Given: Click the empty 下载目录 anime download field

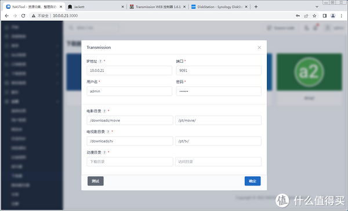Looking at the screenshot, I should point(130,162).
